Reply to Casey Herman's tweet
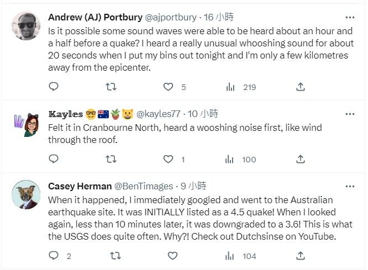The image size is (368, 270). pyautogui.click(x=54, y=256)
